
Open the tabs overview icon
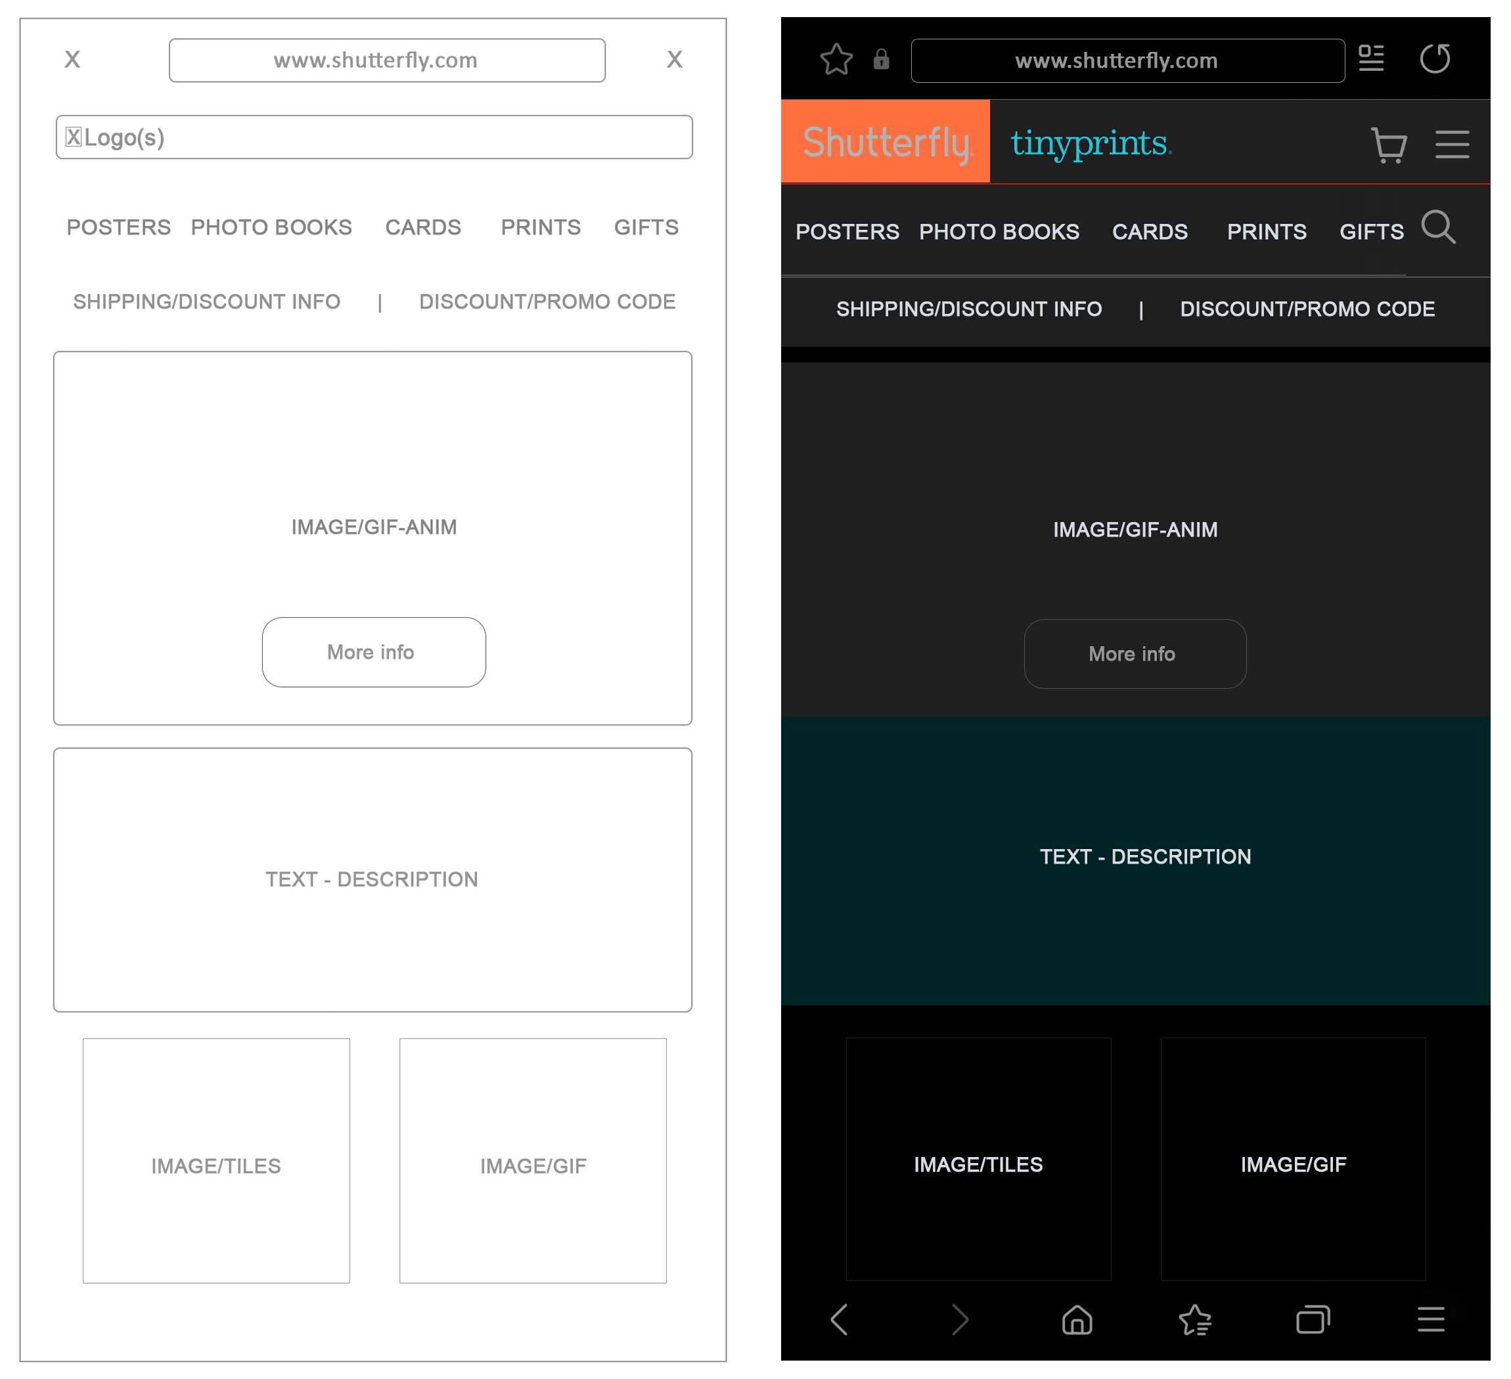tap(1313, 1320)
